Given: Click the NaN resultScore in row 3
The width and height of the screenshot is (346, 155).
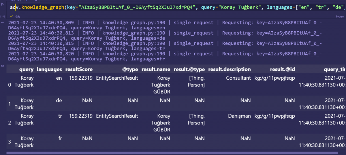Looking at the screenshot, I should [x=87, y=138].
